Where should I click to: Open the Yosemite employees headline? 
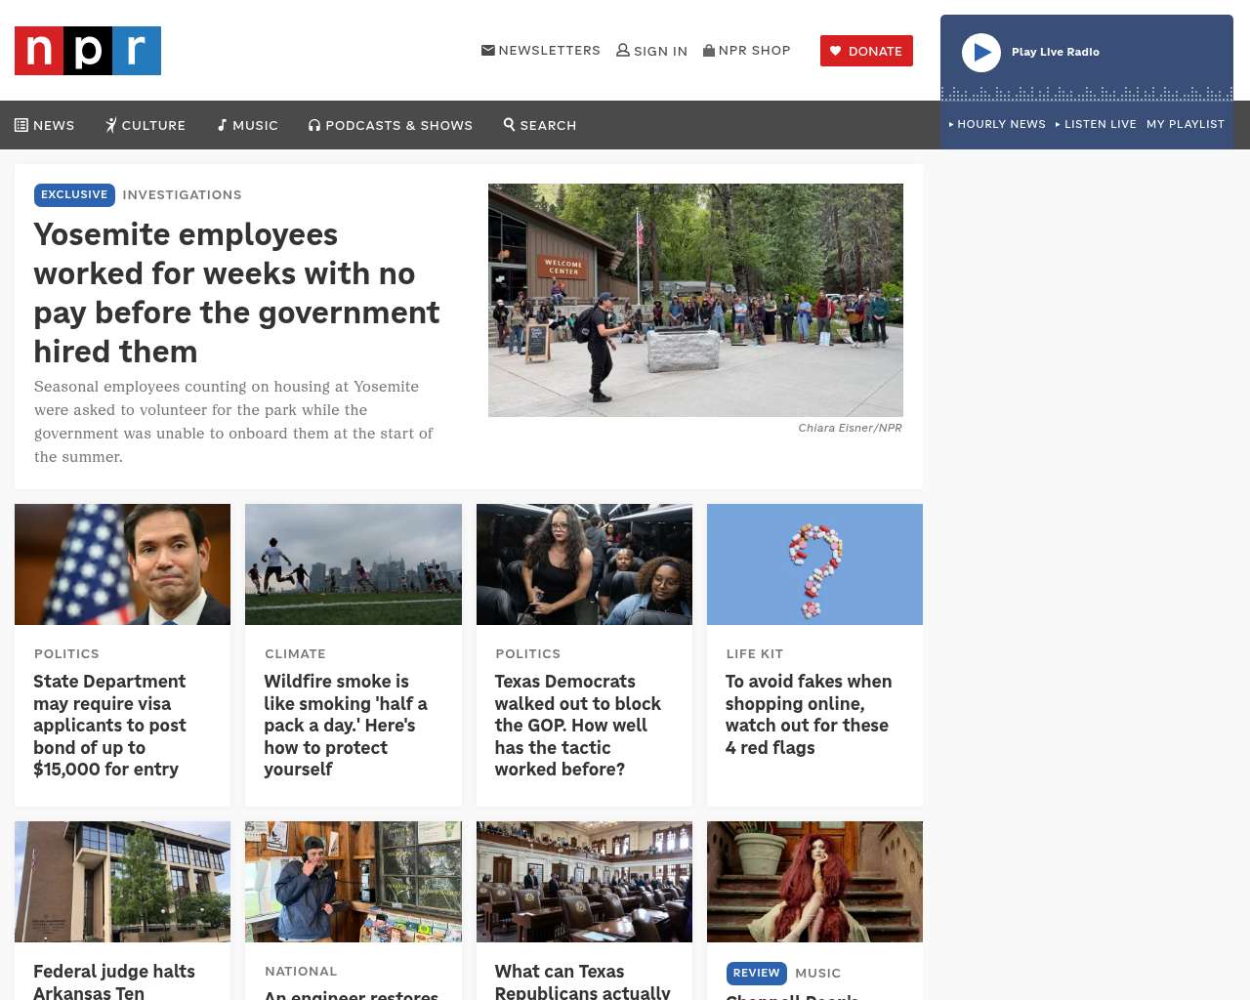(x=237, y=293)
